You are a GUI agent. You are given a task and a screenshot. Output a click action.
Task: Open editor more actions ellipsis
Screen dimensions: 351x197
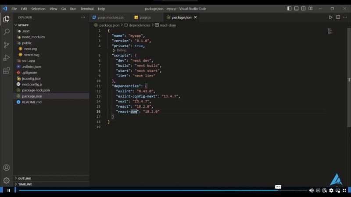point(345,17)
